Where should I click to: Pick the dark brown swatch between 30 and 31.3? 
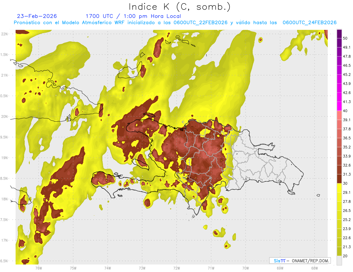click(339, 179)
